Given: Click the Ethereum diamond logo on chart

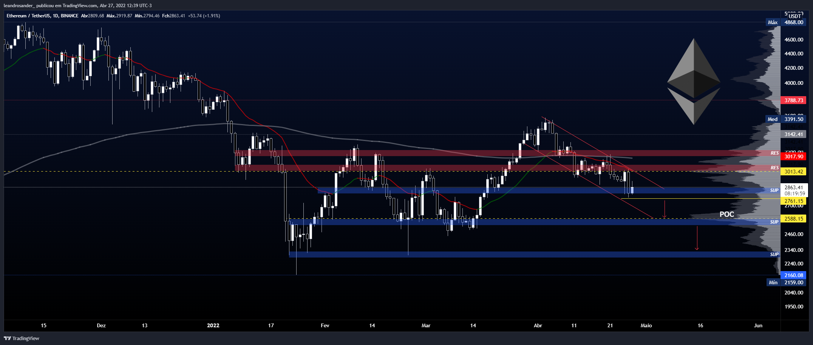Looking at the screenshot, I should (694, 81).
